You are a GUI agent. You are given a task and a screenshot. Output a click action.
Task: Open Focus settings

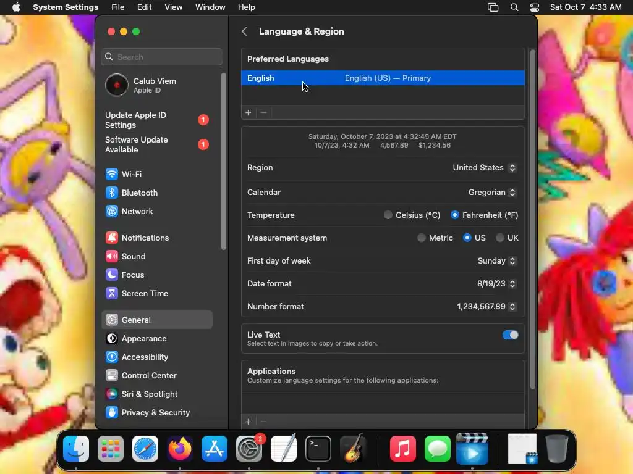pyautogui.click(x=156, y=275)
